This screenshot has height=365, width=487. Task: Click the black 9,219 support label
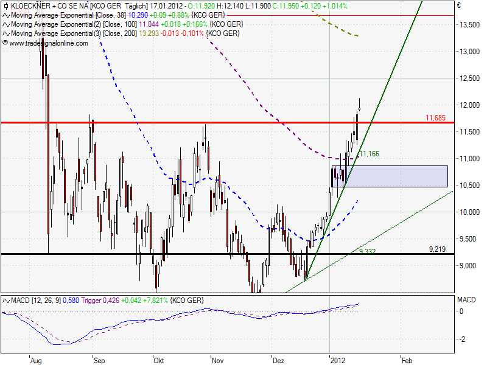(x=437, y=249)
